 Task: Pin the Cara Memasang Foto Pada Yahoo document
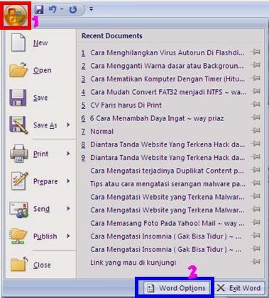pos(256,222)
